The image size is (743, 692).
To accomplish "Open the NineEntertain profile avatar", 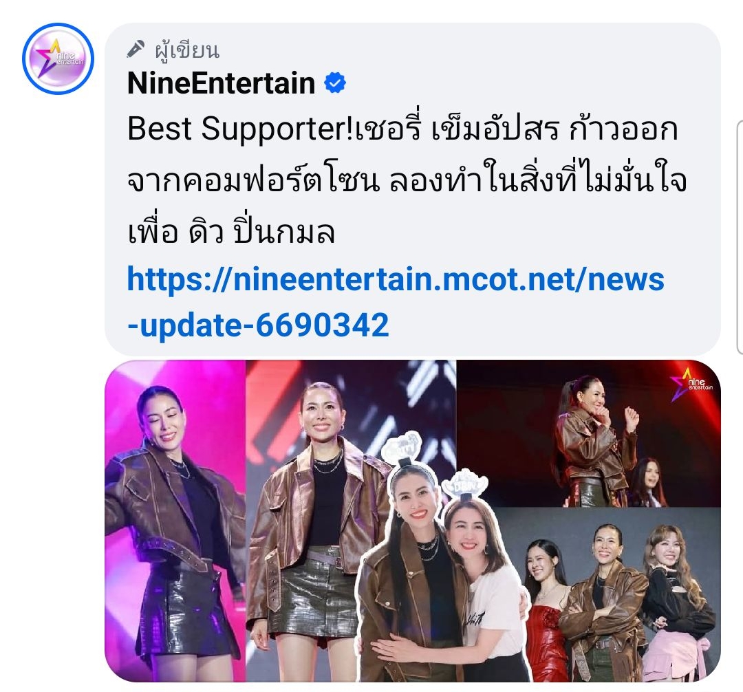I will pos(58,58).
